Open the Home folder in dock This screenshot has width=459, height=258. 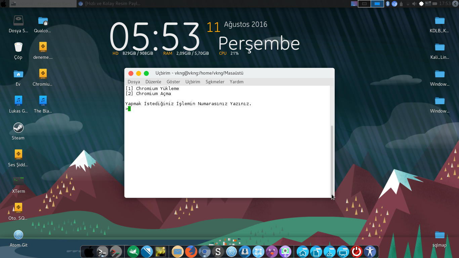click(x=303, y=251)
